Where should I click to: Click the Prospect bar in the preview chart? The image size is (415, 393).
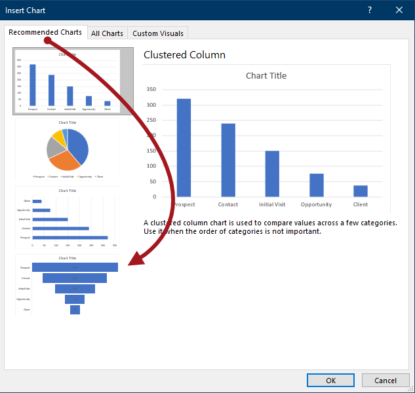[x=184, y=147]
